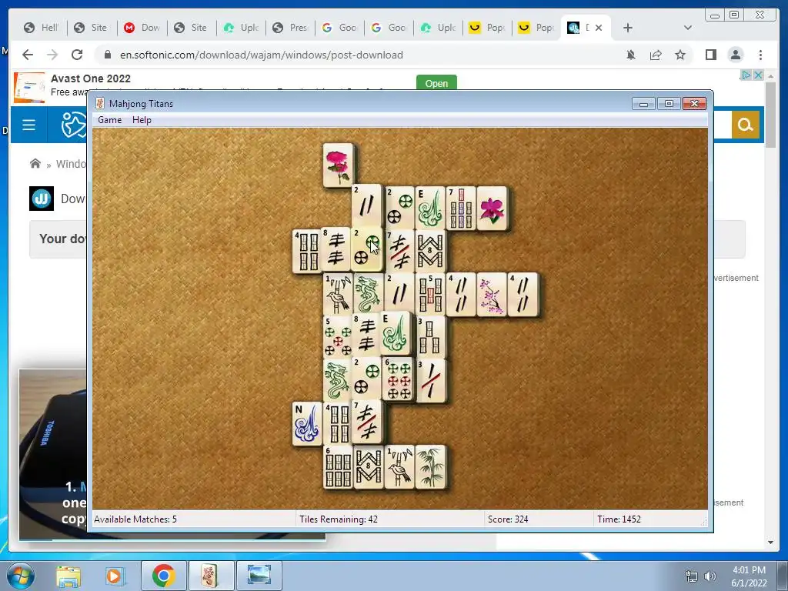
Task: Select the 5 of bamboo tile
Action: coord(430,295)
